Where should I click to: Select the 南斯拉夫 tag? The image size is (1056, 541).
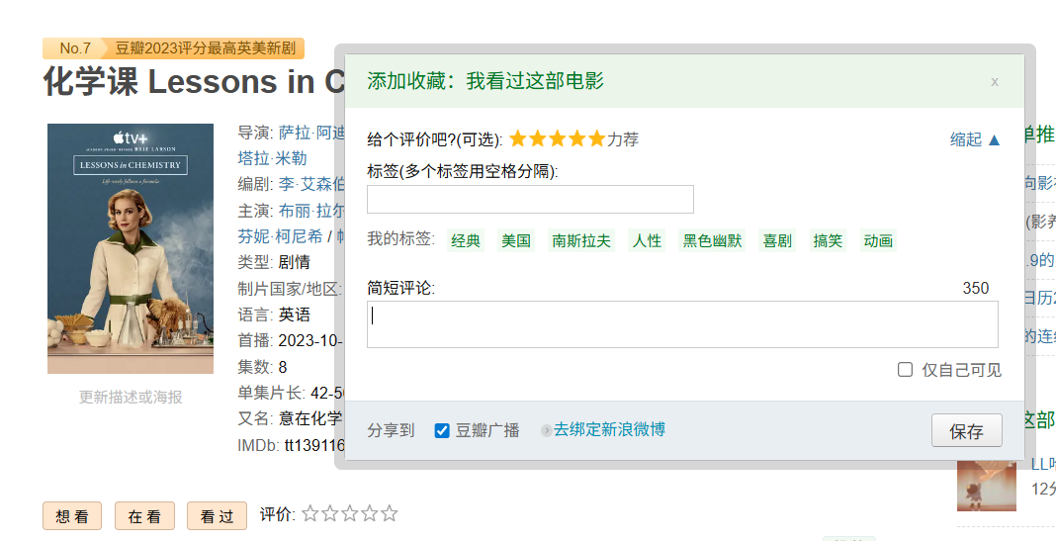pyautogui.click(x=581, y=240)
